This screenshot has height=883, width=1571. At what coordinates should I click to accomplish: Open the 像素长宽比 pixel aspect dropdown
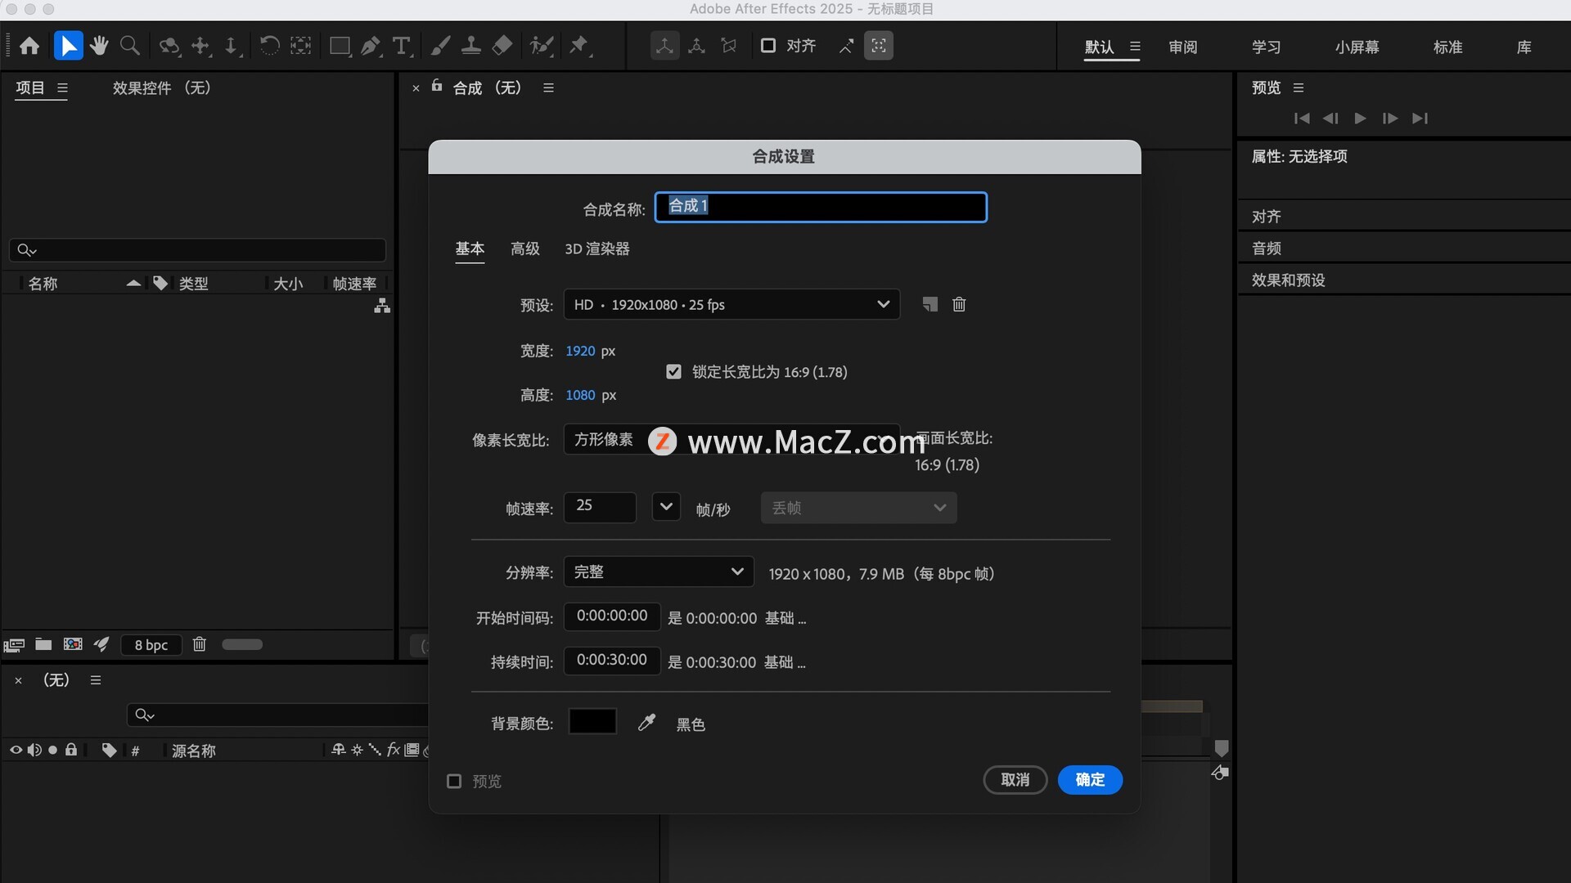pos(731,439)
